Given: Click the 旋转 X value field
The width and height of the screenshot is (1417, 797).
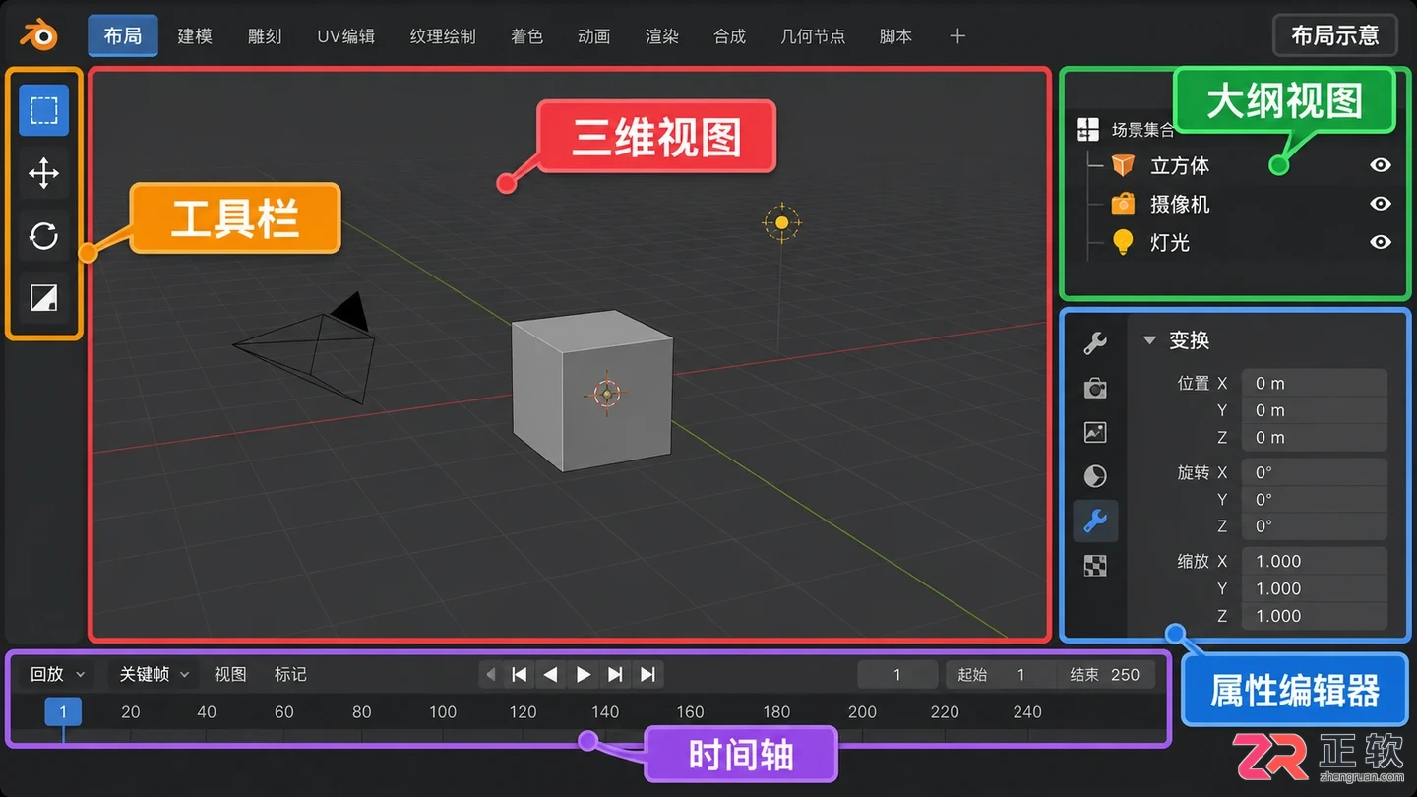Looking at the screenshot, I should coord(1314,472).
